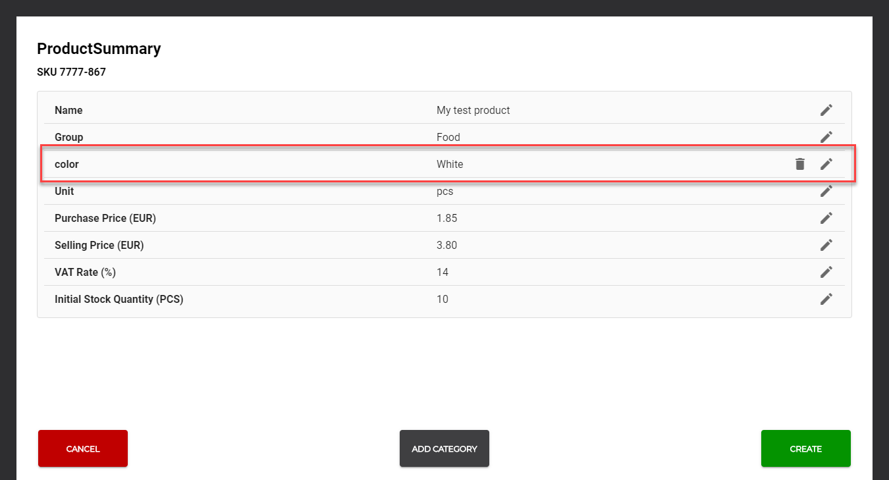Click the Add Category button
Screen dimensions: 889x480
pyautogui.click(x=444, y=448)
